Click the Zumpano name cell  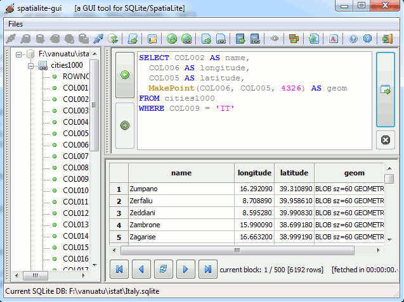(181, 189)
